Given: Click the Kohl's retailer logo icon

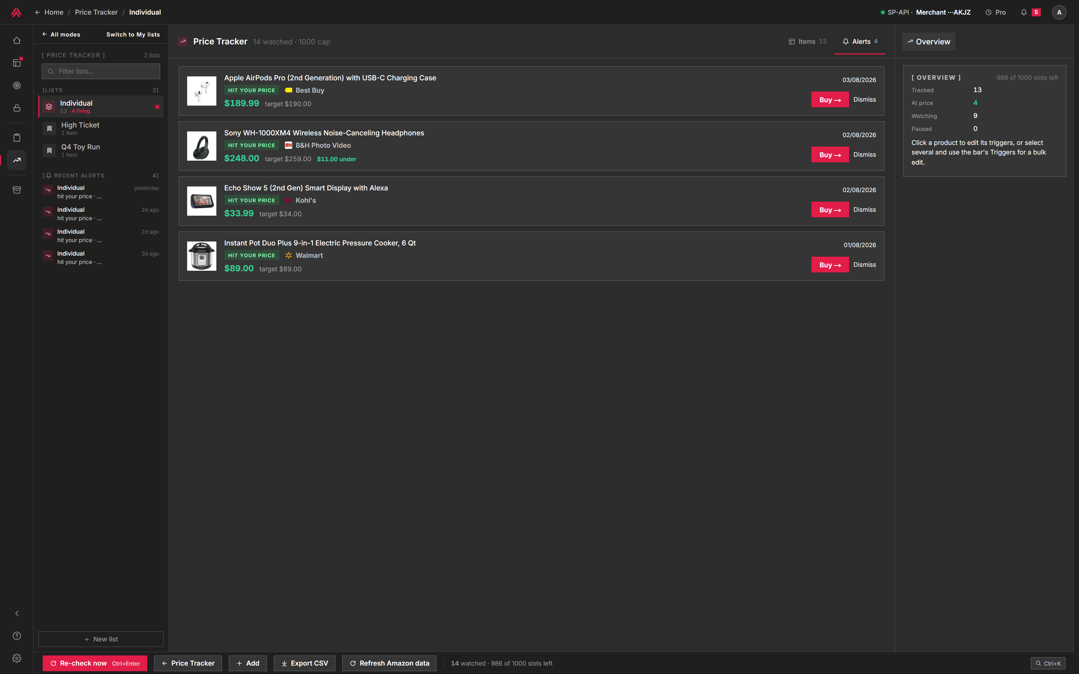Looking at the screenshot, I should (x=289, y=201).
